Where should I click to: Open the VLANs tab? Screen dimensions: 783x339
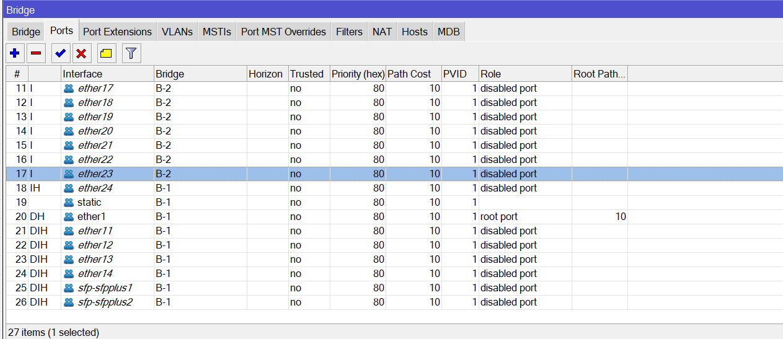pyautogui.click(x=177, y=32)
